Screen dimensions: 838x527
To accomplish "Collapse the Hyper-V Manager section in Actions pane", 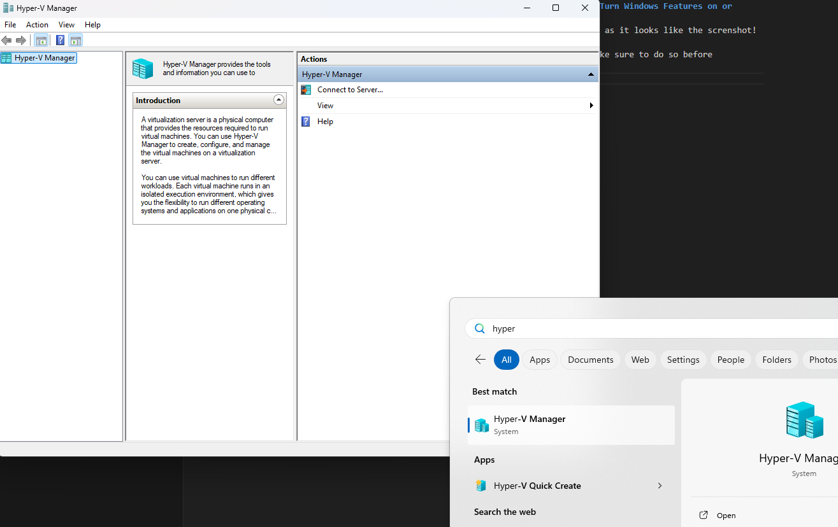I will click(589, 74).
